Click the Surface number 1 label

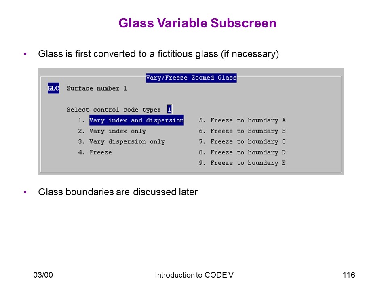(x=97, y=89)
